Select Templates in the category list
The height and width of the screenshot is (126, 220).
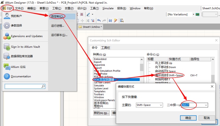[100, 91]
